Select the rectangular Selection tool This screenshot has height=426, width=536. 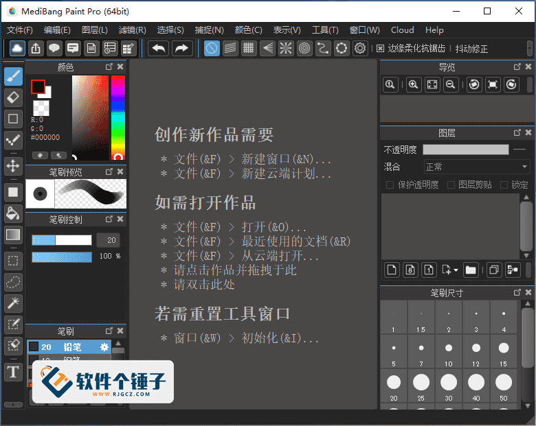point(13,261)
